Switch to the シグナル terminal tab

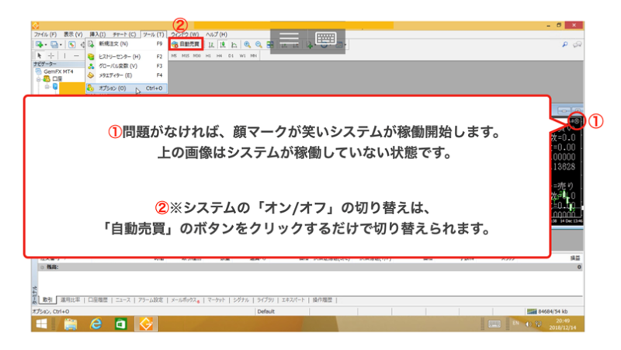tap(241, 300)
